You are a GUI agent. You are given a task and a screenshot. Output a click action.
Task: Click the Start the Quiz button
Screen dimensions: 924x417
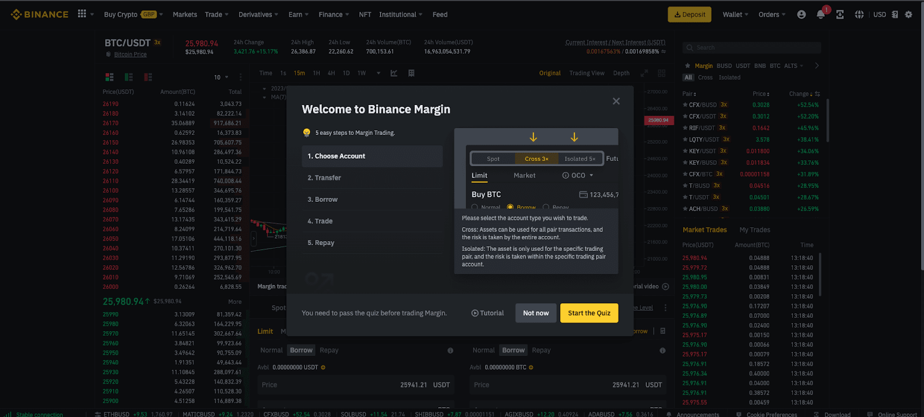tap(588, 313)
